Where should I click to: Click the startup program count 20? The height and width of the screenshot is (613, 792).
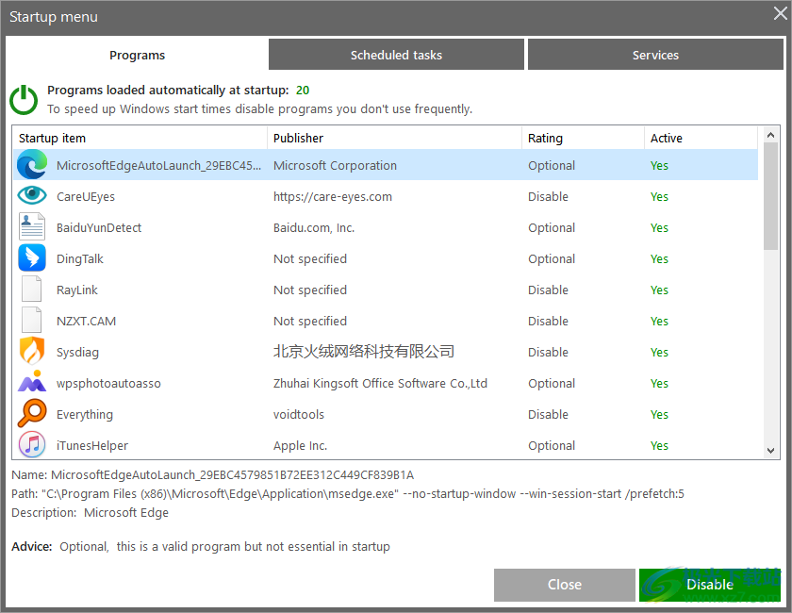click(x=303, y=90)
